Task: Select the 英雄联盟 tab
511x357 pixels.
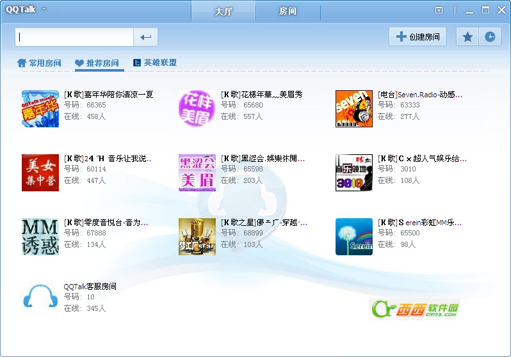Action: (155, 63)
